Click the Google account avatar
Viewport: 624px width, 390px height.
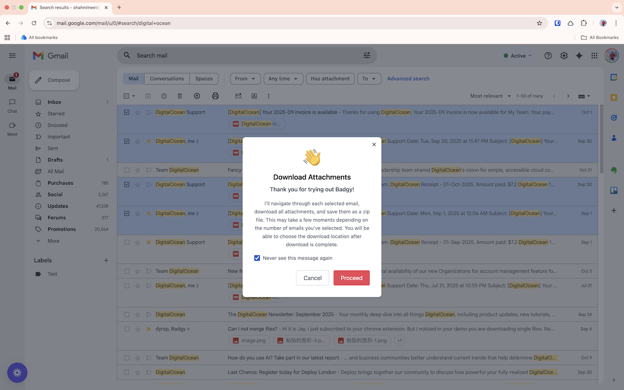611,56
